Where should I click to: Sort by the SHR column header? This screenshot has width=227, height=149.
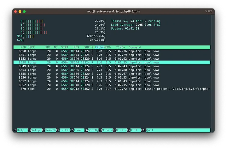pos(87,47)
